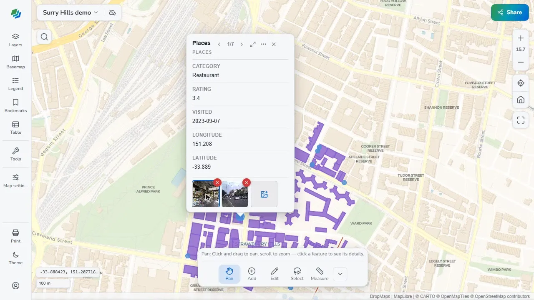Open the Legend panel
The width and height of the screenshot is (534, 300).
point(15,84)
